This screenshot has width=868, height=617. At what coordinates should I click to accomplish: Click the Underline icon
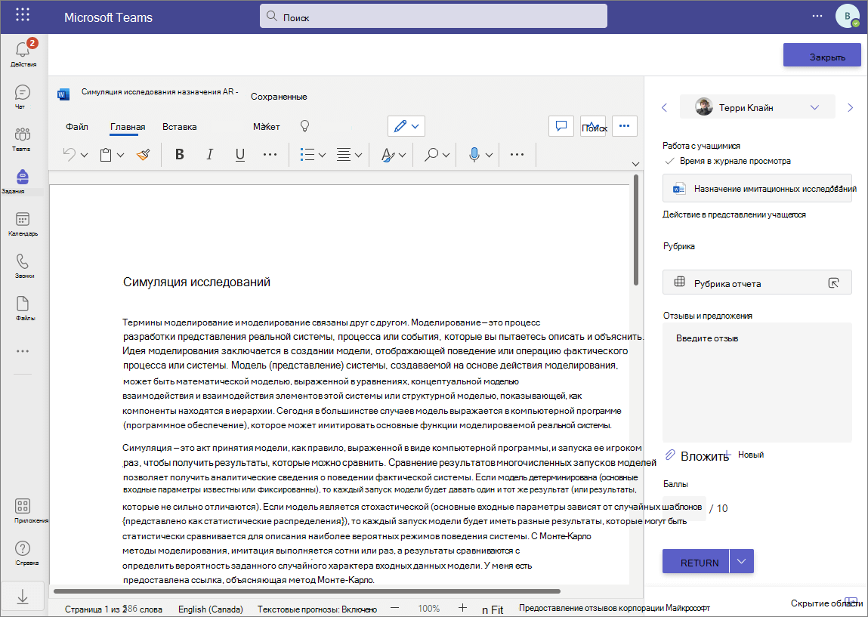pos(239,154)
